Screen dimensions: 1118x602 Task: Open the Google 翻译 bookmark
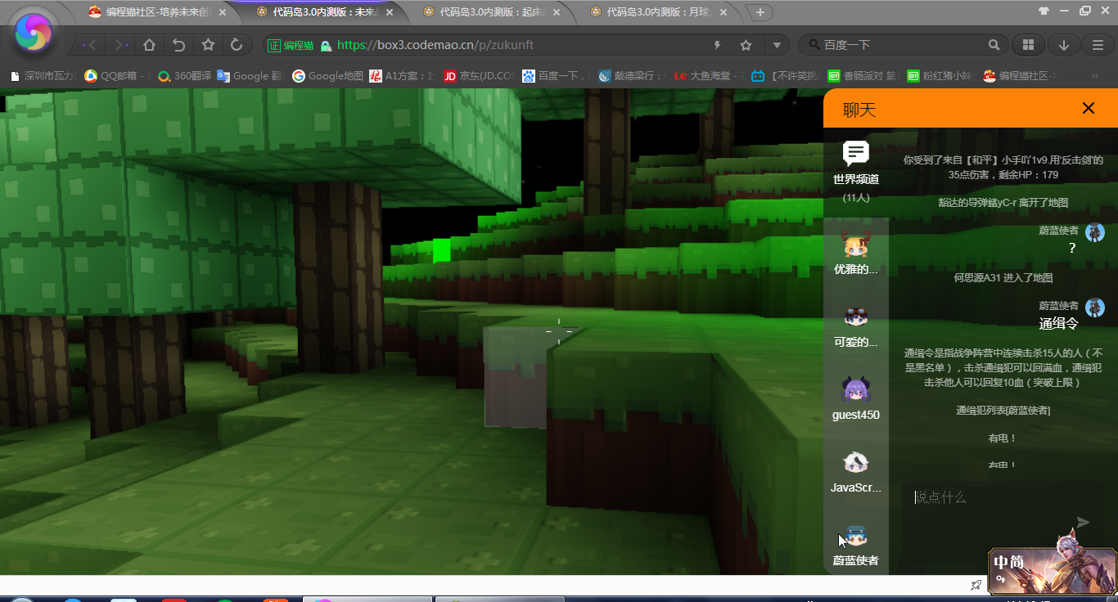[250, 76]
